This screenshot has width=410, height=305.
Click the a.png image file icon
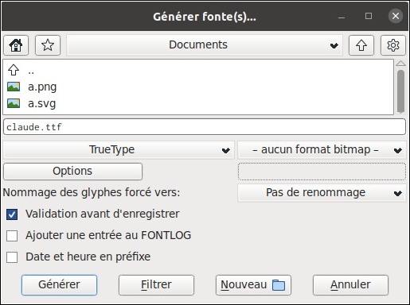pyautogui.click(x=14, y=87)
